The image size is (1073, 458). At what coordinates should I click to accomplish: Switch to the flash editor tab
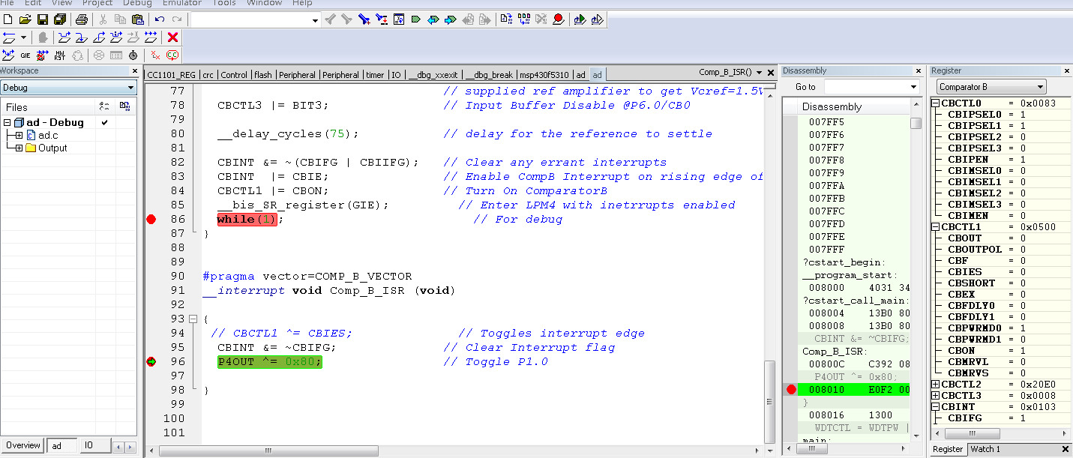pyautogui.click(x=263, y=75)
